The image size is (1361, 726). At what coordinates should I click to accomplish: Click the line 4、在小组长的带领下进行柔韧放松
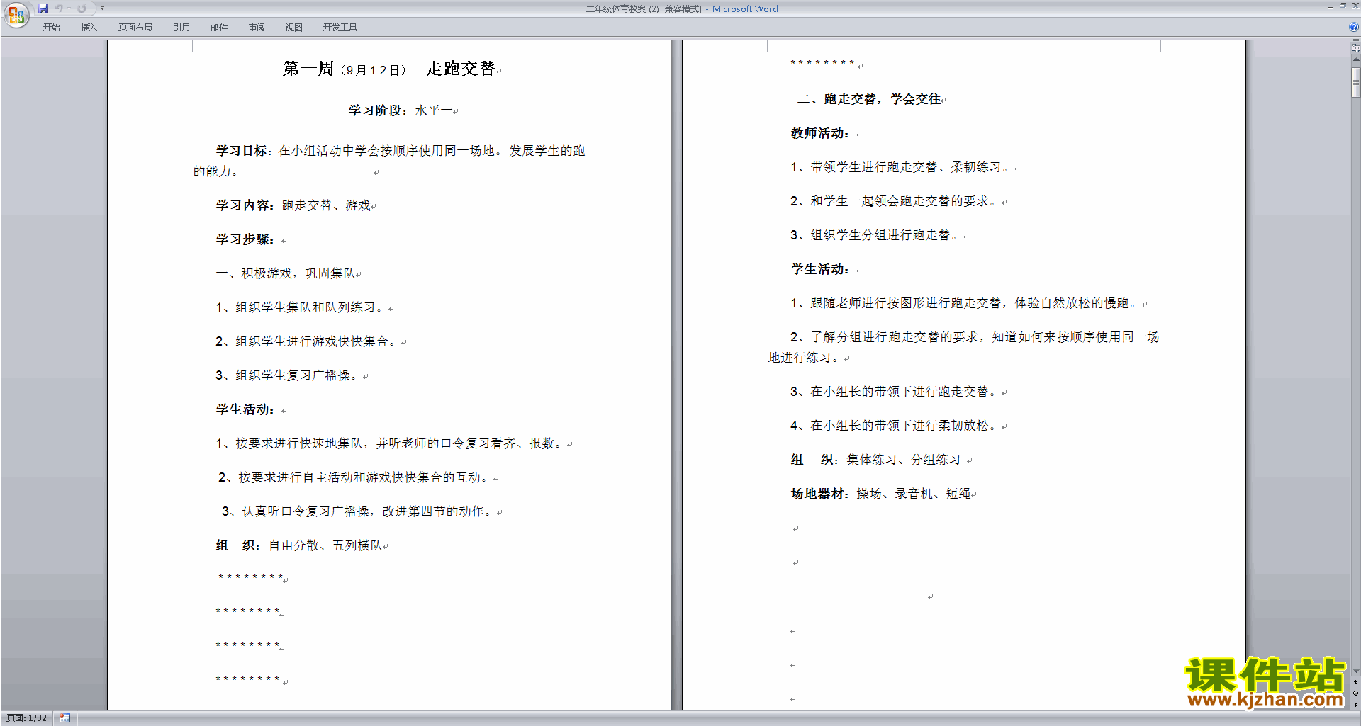point(895,426)
